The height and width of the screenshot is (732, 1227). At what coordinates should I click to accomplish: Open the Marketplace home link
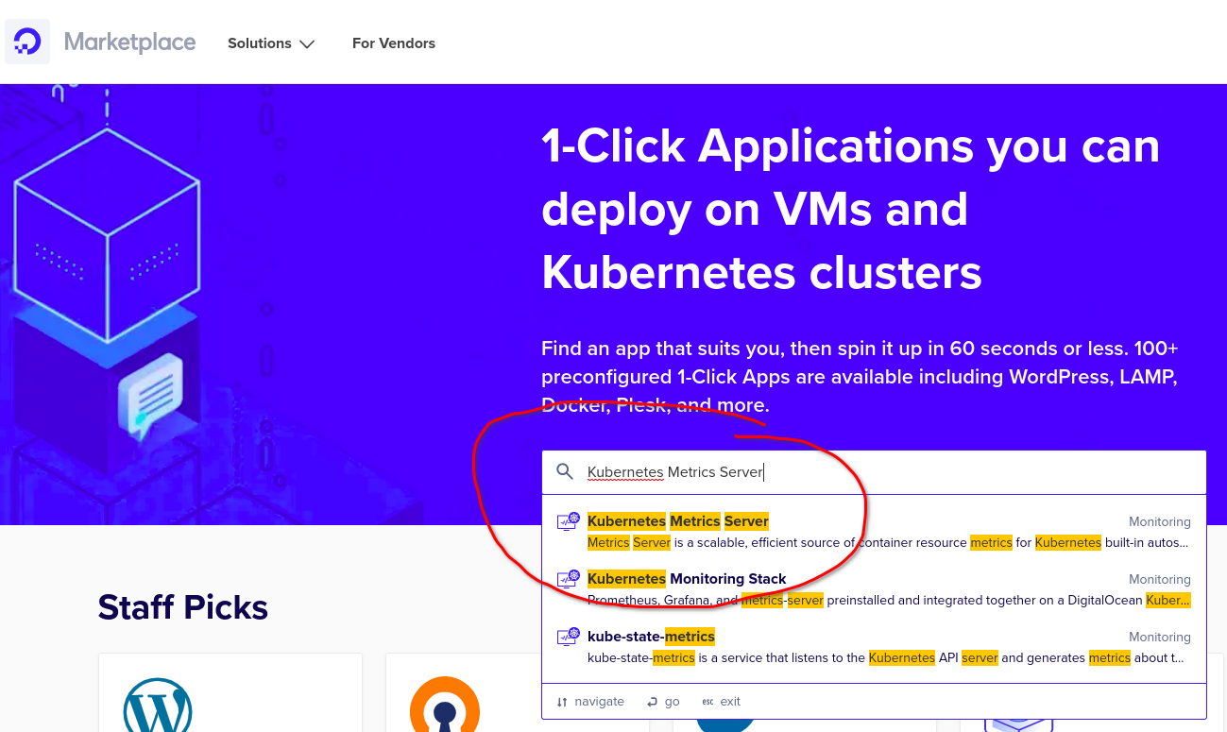coord(130,43)
